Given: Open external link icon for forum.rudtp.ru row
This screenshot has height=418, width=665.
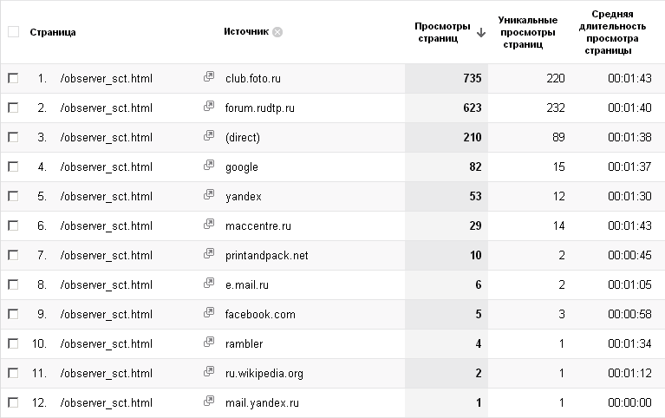Looking at the screenshot, I should (209, 107).
